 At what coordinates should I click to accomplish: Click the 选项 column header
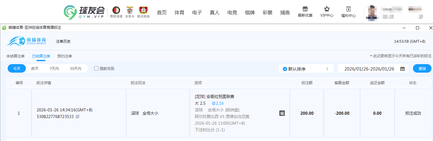pyautogui.click(x=198, y=83)
